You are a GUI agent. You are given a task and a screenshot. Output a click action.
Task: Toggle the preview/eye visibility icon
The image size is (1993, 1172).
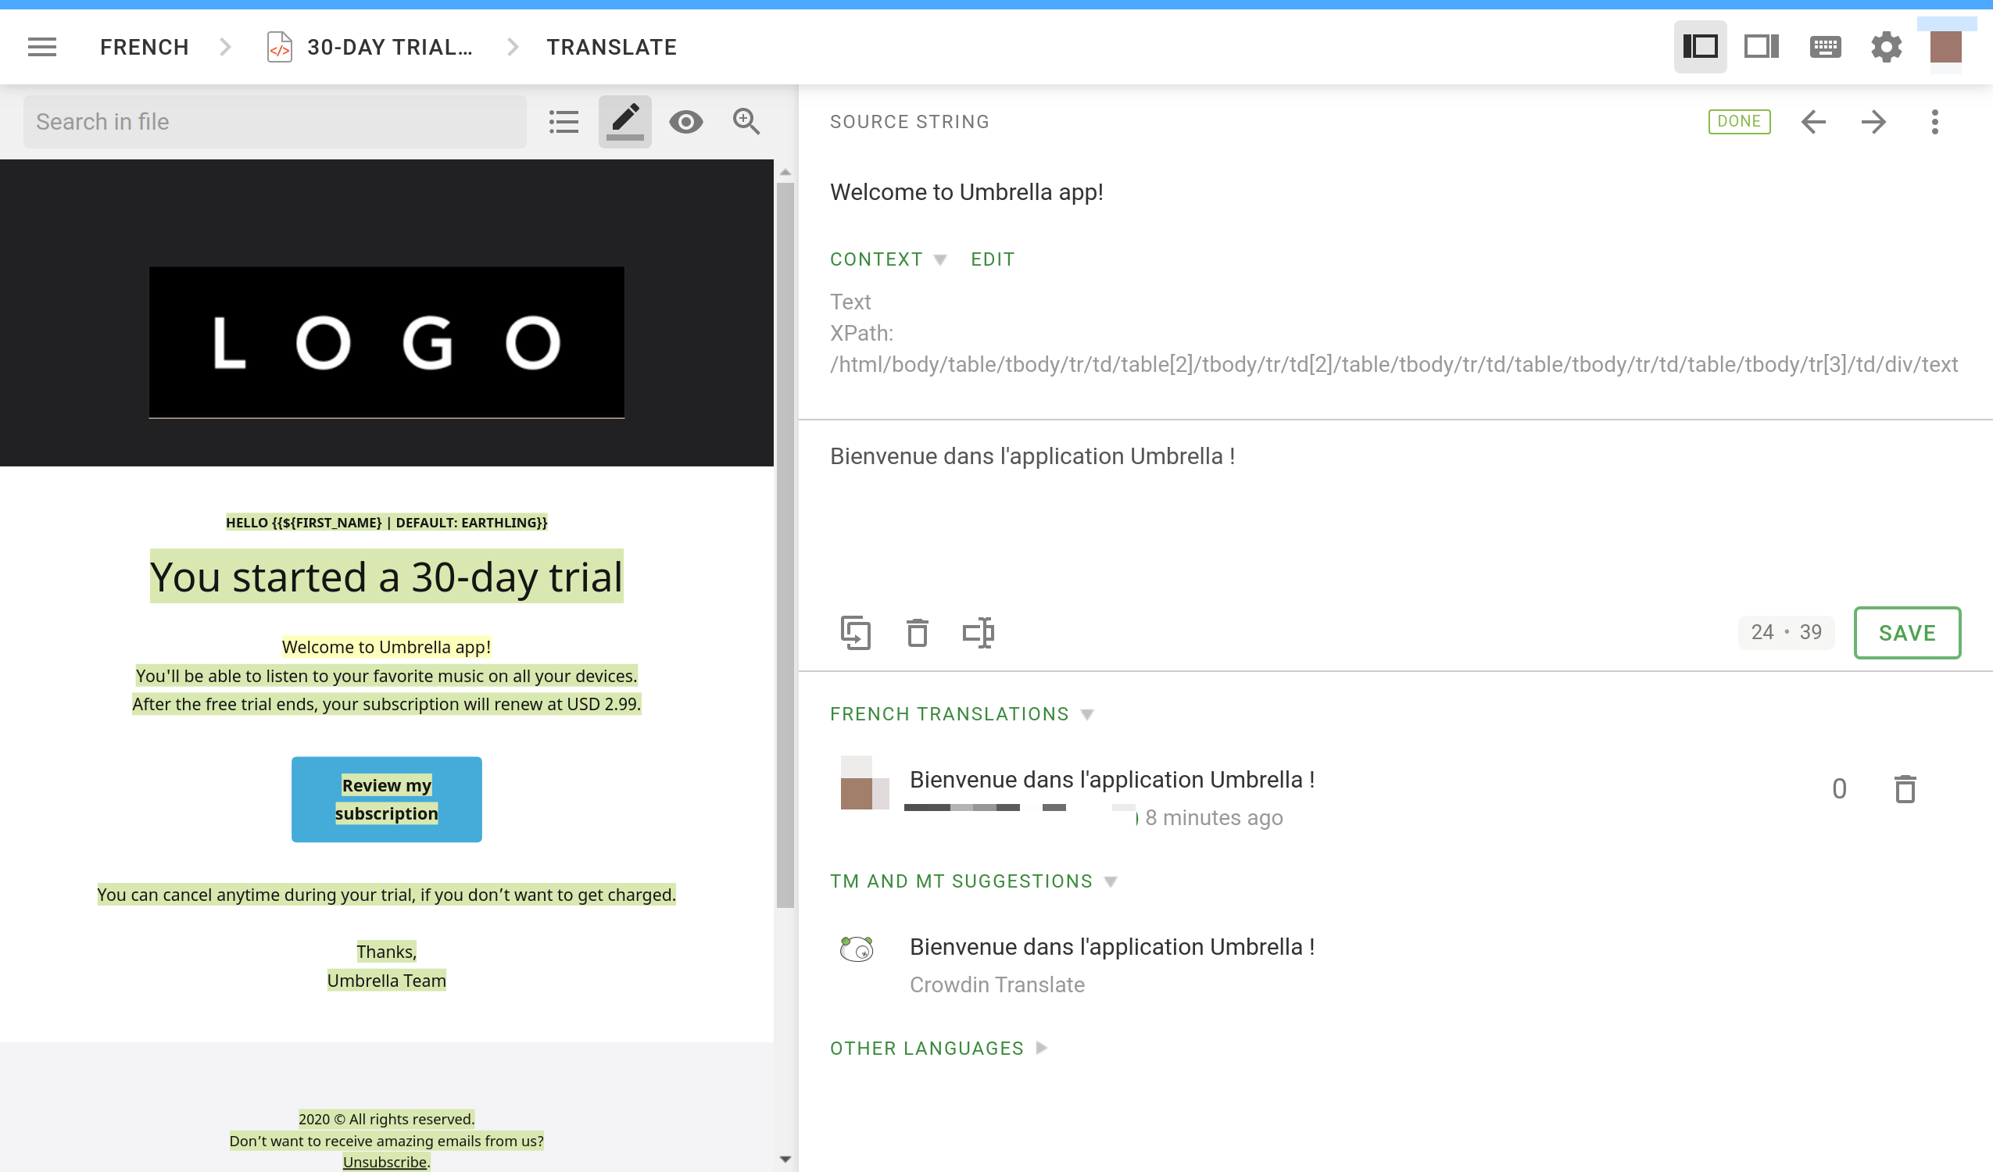tap(687, 121)
